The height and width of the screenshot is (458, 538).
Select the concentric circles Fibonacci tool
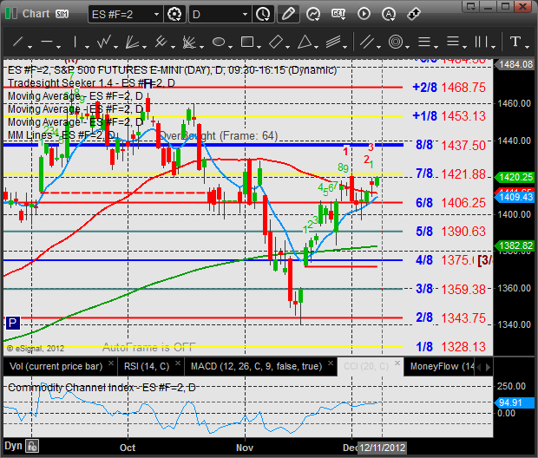(396, 42)
